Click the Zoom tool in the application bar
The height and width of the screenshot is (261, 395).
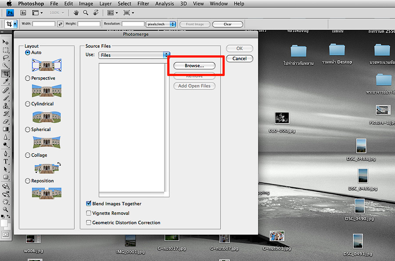(x=86, y=13)
